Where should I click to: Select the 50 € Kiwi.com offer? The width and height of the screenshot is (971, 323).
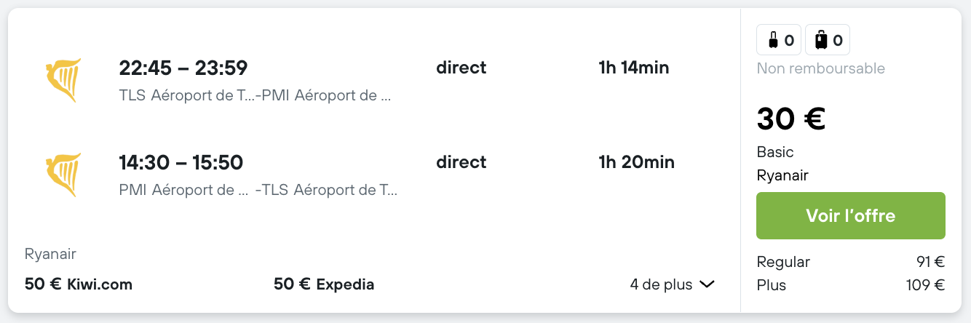click(79, 284)
